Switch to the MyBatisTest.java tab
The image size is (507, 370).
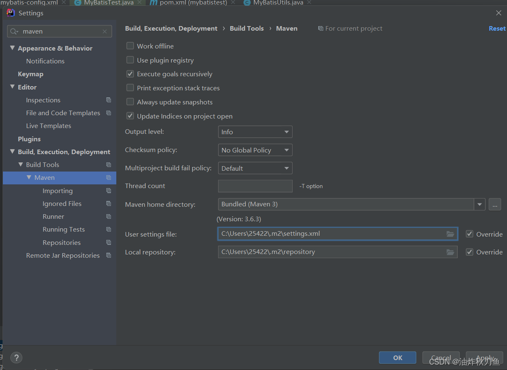(x=108, y=2)
